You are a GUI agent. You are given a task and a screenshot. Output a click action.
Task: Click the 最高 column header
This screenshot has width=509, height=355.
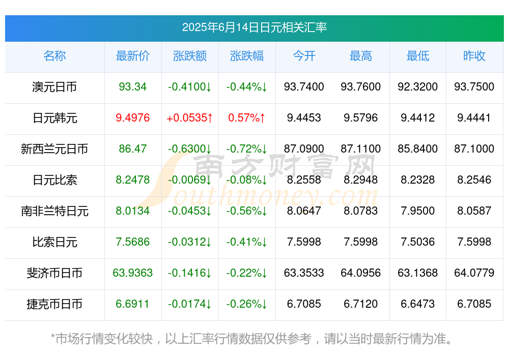coord(361,56)
